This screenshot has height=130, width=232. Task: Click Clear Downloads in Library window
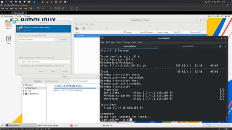[51, 81]
